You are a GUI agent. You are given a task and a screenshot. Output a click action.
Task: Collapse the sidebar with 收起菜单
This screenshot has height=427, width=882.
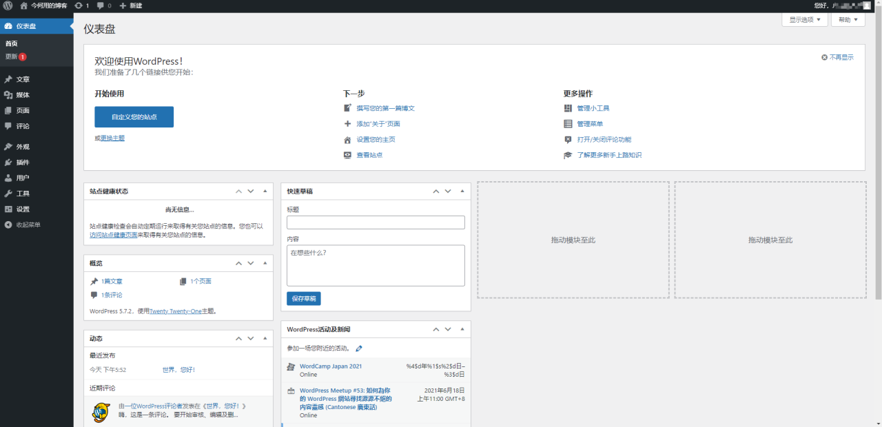click(37, 225)
